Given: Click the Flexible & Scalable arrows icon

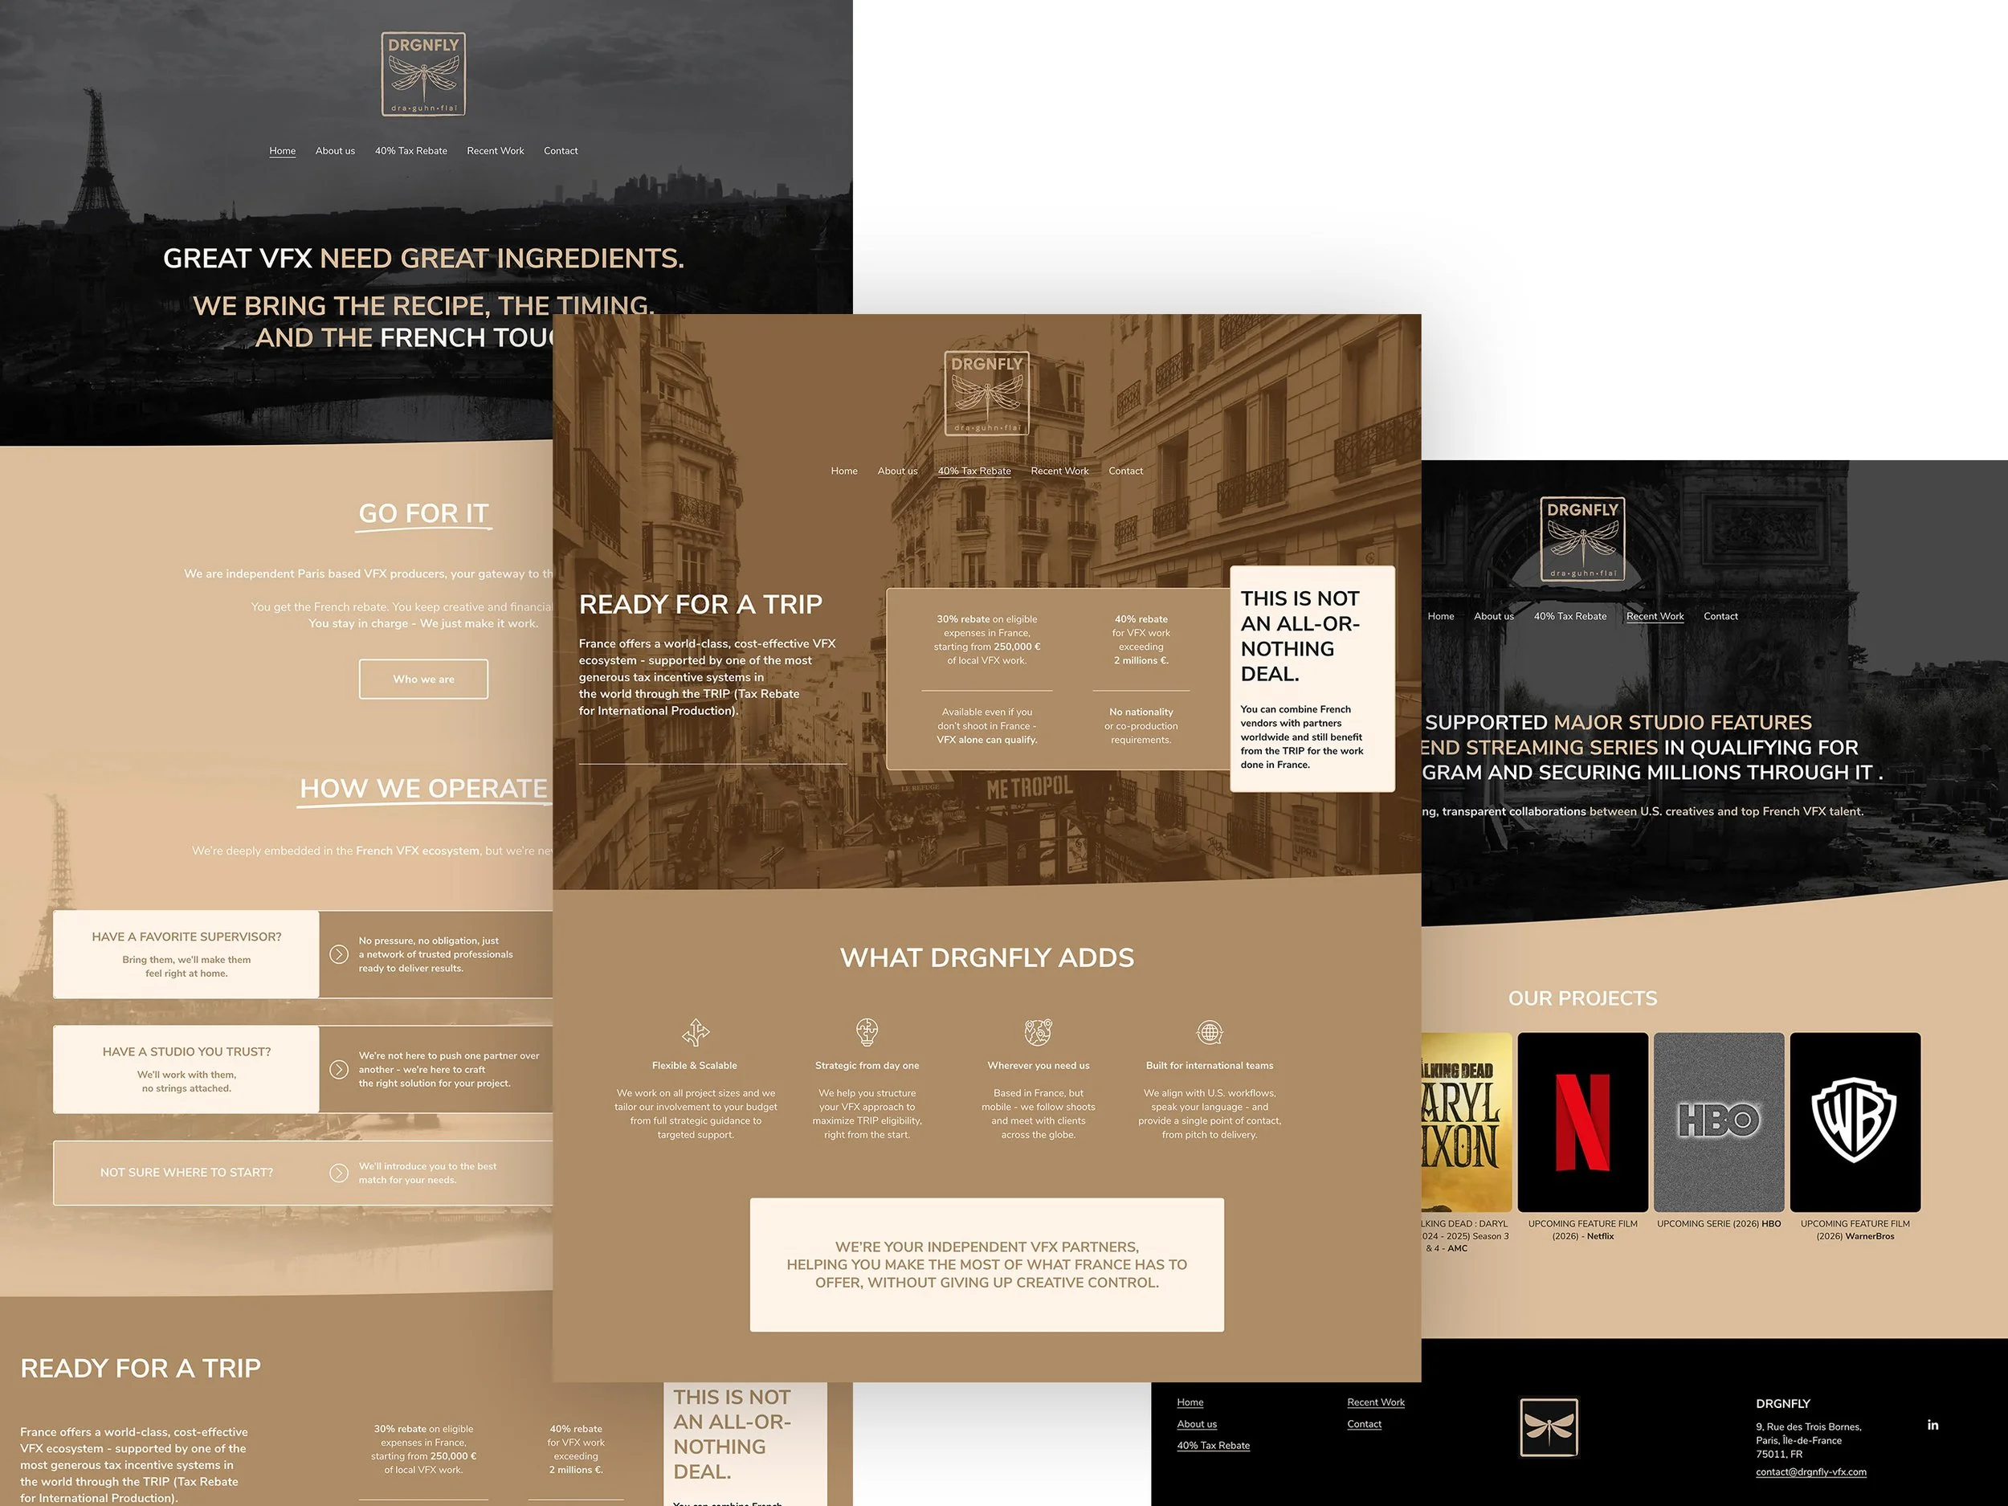Looking at the screenshot, I should (x=696, y=1032).
